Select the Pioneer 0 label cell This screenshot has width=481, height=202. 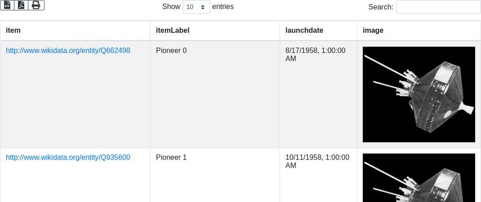pyautogui.click(x=171, y=51)
